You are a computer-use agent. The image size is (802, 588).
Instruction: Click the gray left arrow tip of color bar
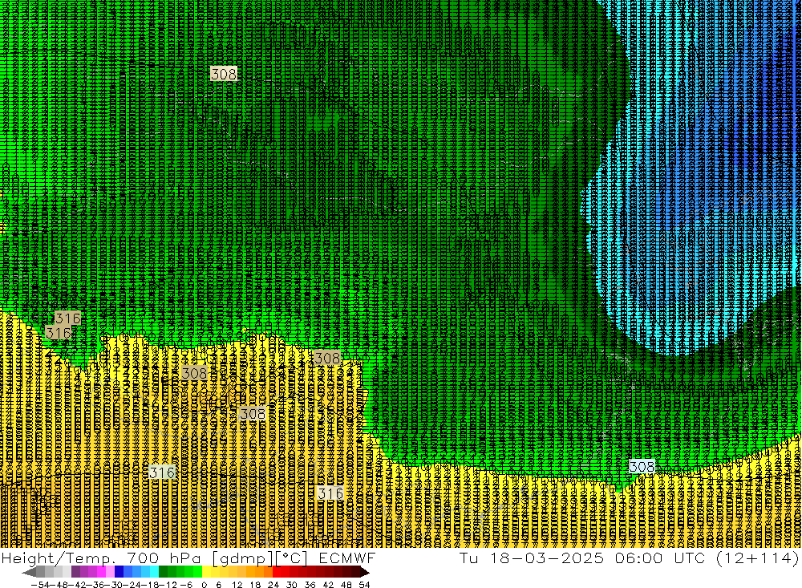tap(28, 572)
